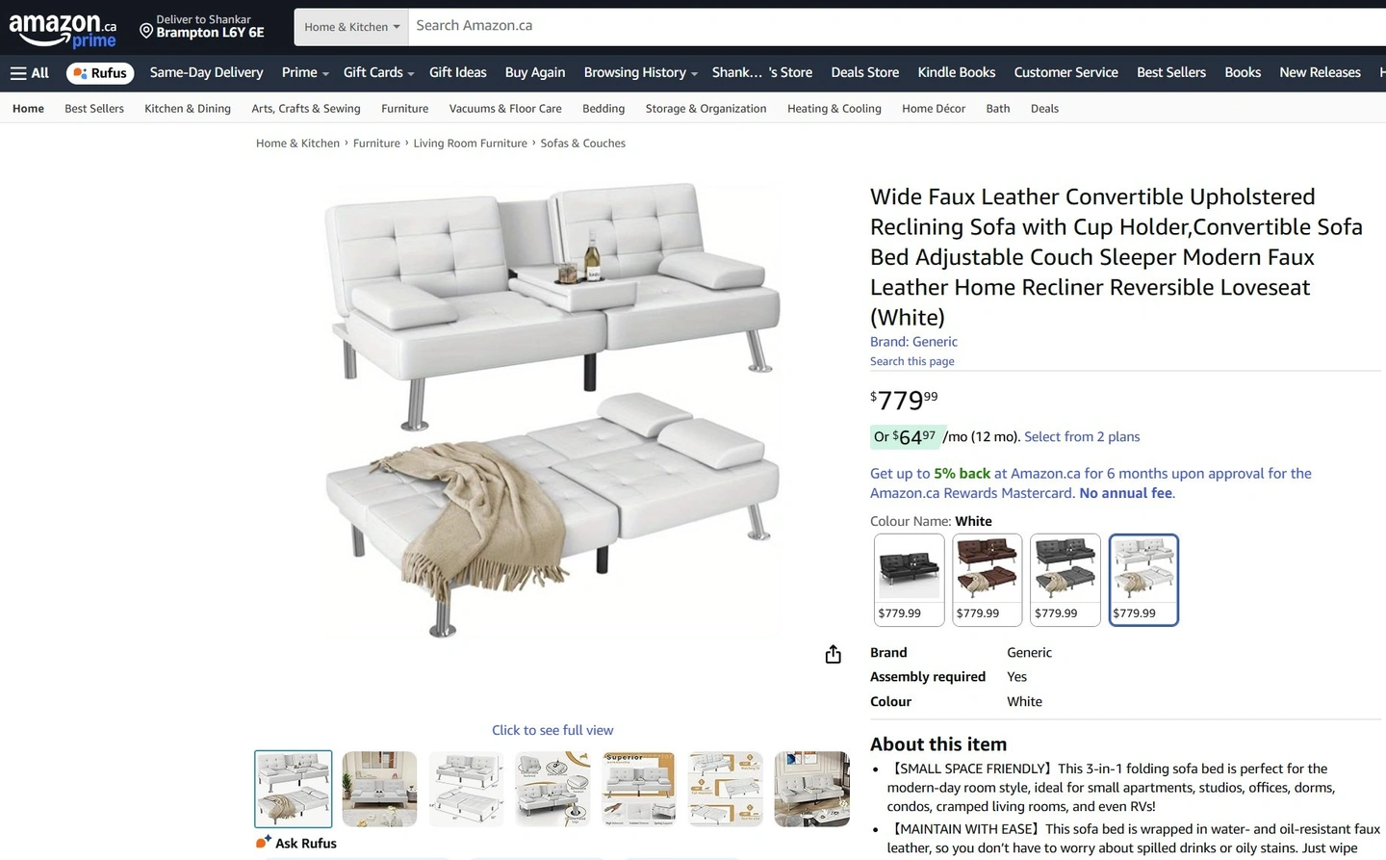1386x860 pixels.
Task: Open the Home & Kitchen search category dropdown
Action: point(351,27)
